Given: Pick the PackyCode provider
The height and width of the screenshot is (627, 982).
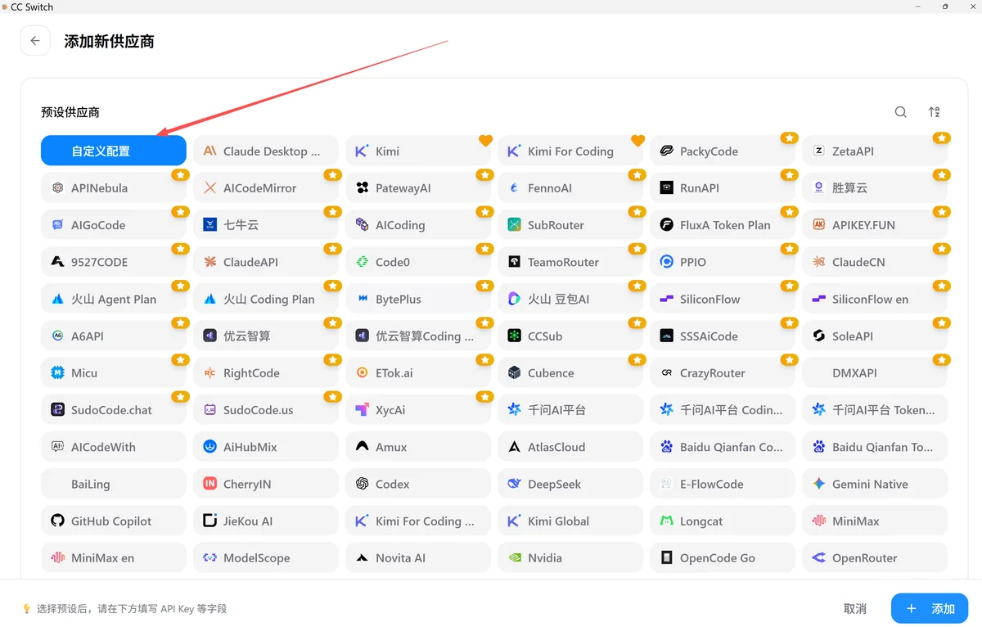Looking at the screenshot, I should coord(723,151).
